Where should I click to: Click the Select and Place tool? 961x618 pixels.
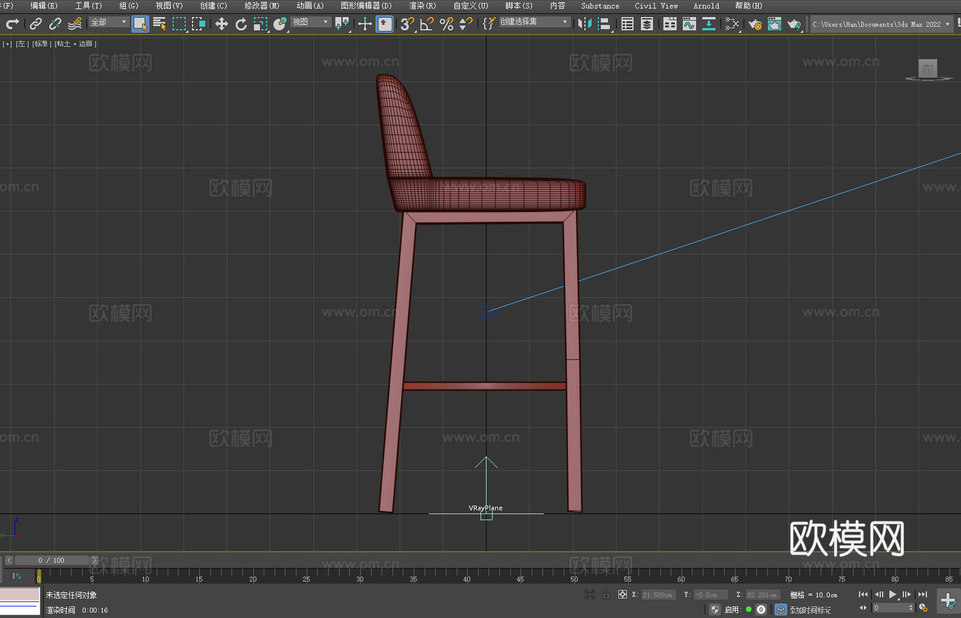tap(280, 24)
